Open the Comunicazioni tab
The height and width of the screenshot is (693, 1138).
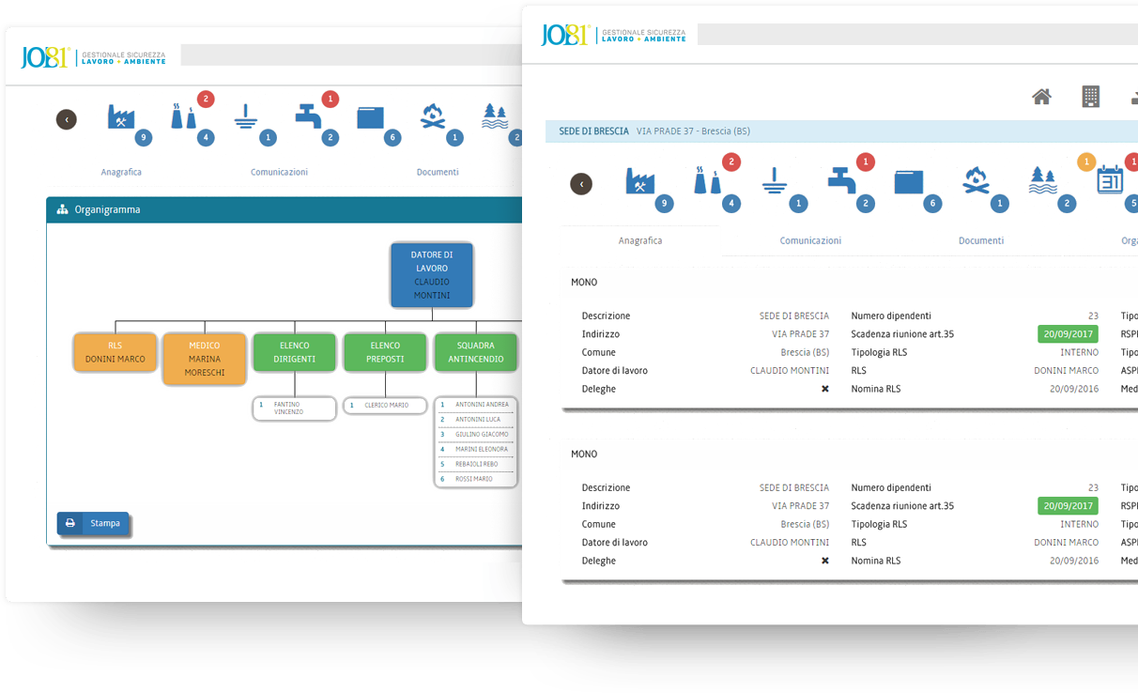click(x=810, y=240)
